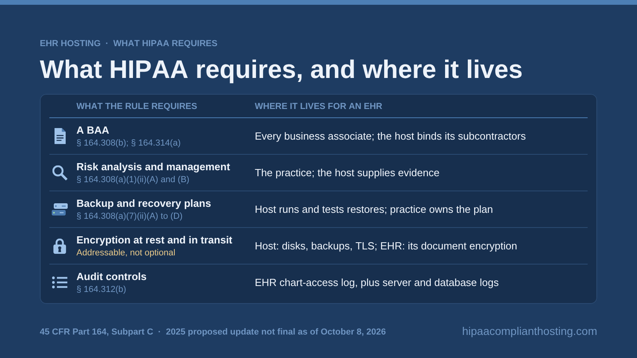Click citation '§ 164.308(a)(1)(ii)(A) and (B)'
637x358 pixels.
[133, 179]
